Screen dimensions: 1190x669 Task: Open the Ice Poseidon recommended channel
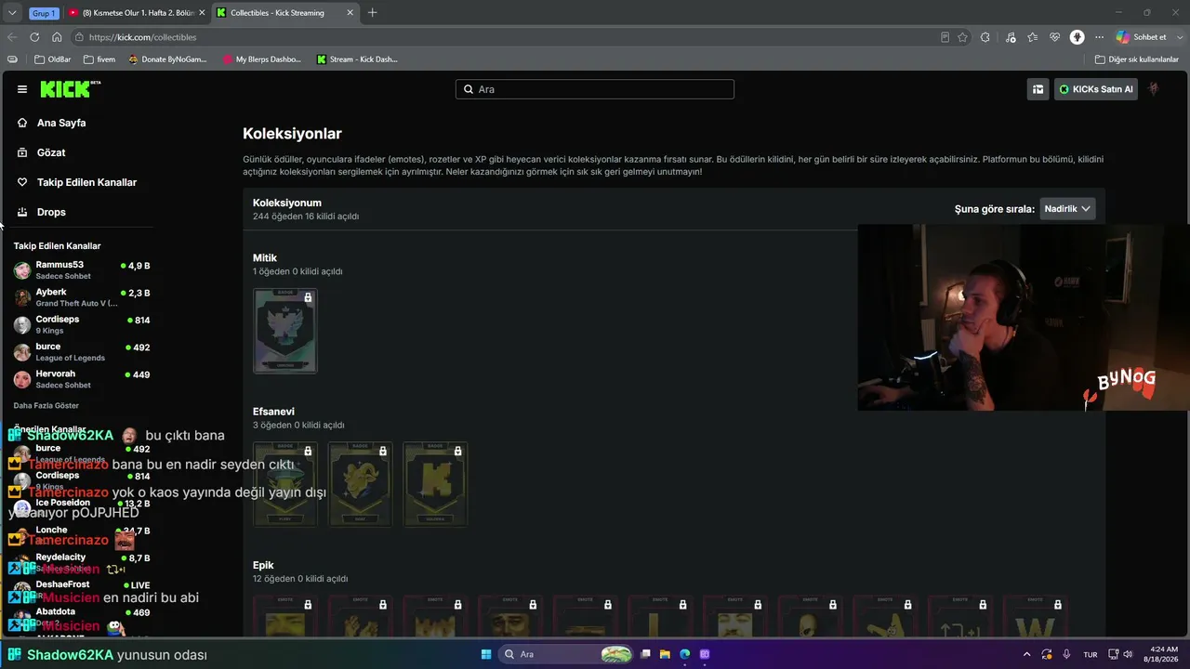click(x=82, y=507)
